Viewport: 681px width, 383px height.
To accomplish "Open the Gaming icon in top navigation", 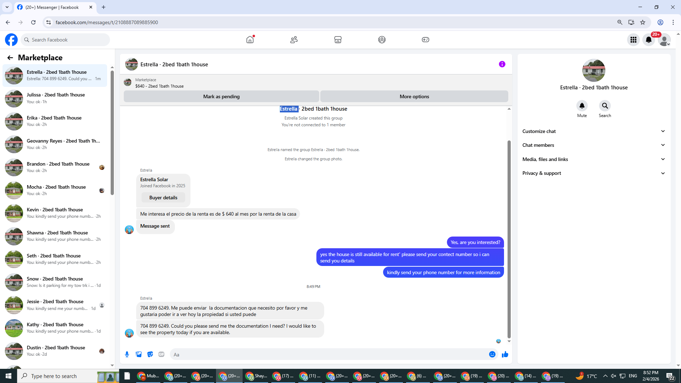I will (425, 40).
